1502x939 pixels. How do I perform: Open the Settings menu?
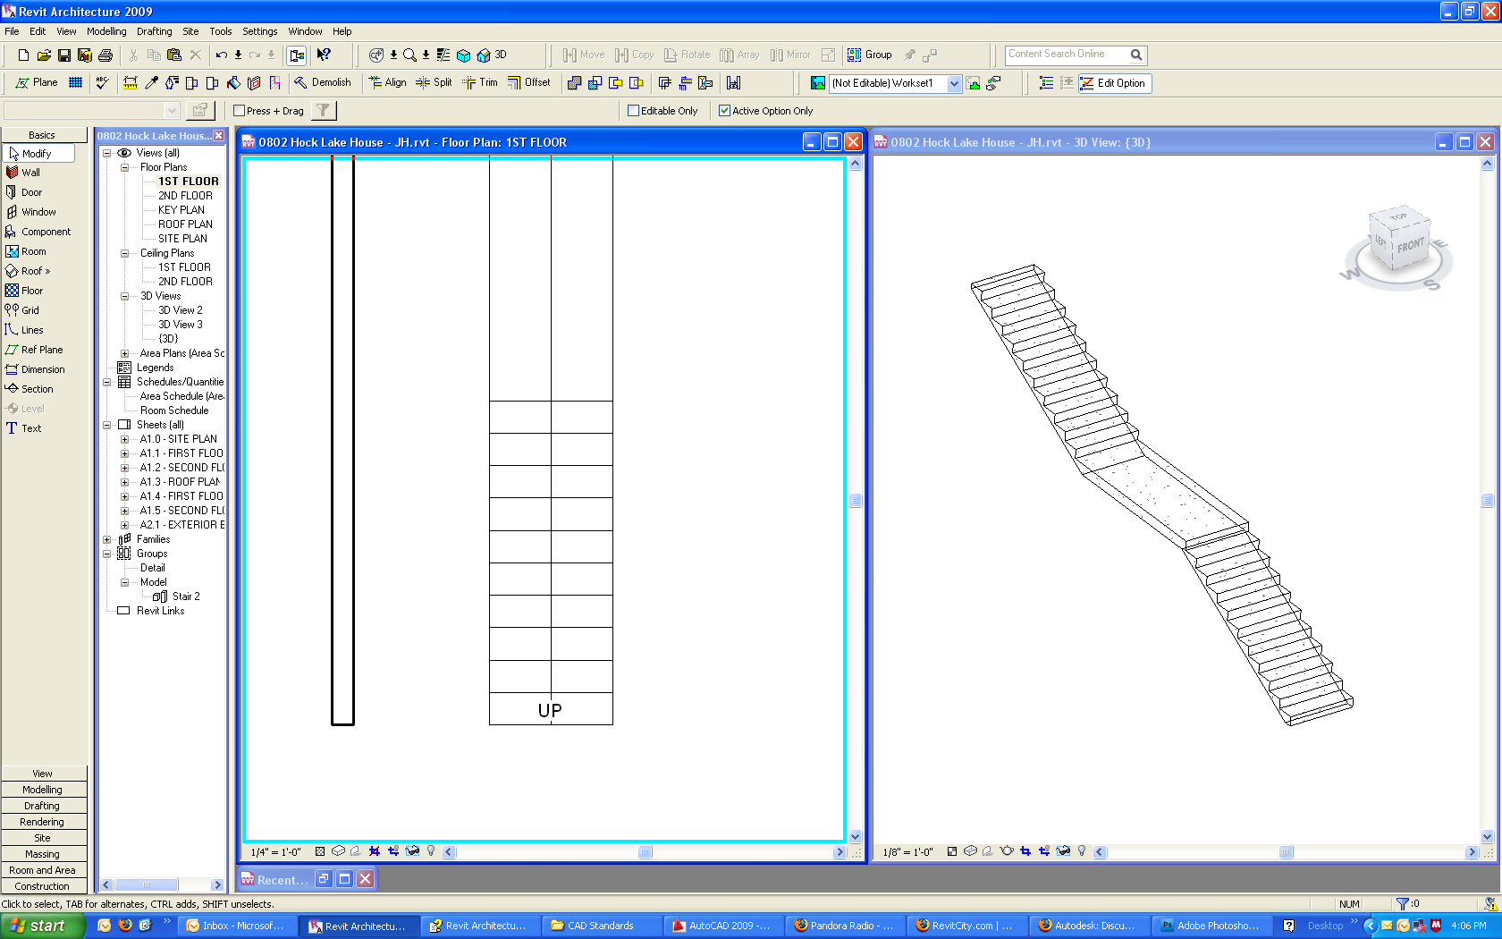pos(260,31)
